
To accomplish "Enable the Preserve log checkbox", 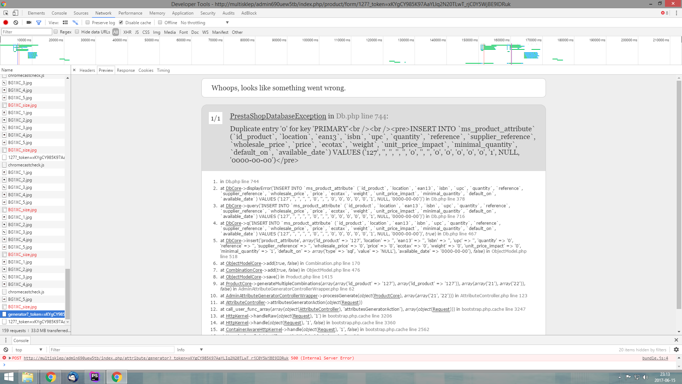I will (x=88, y=23).
